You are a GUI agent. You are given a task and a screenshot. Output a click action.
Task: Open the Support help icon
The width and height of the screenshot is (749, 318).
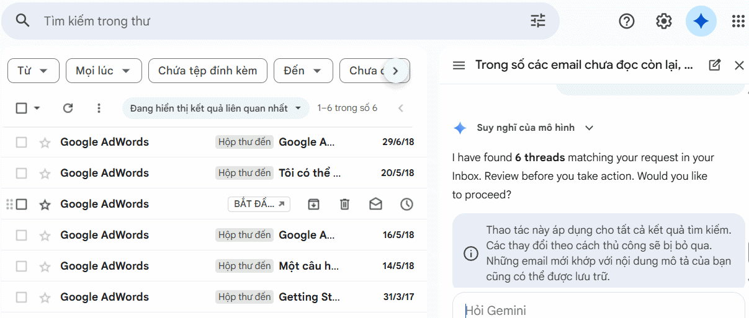pyautogui.click(x=627, y=21)
